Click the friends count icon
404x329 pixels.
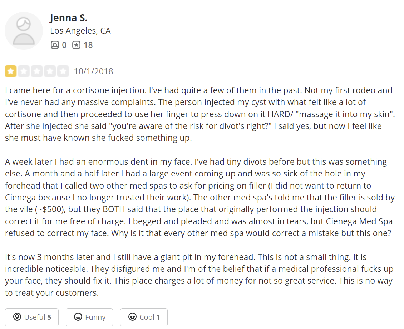click(55, 45)
